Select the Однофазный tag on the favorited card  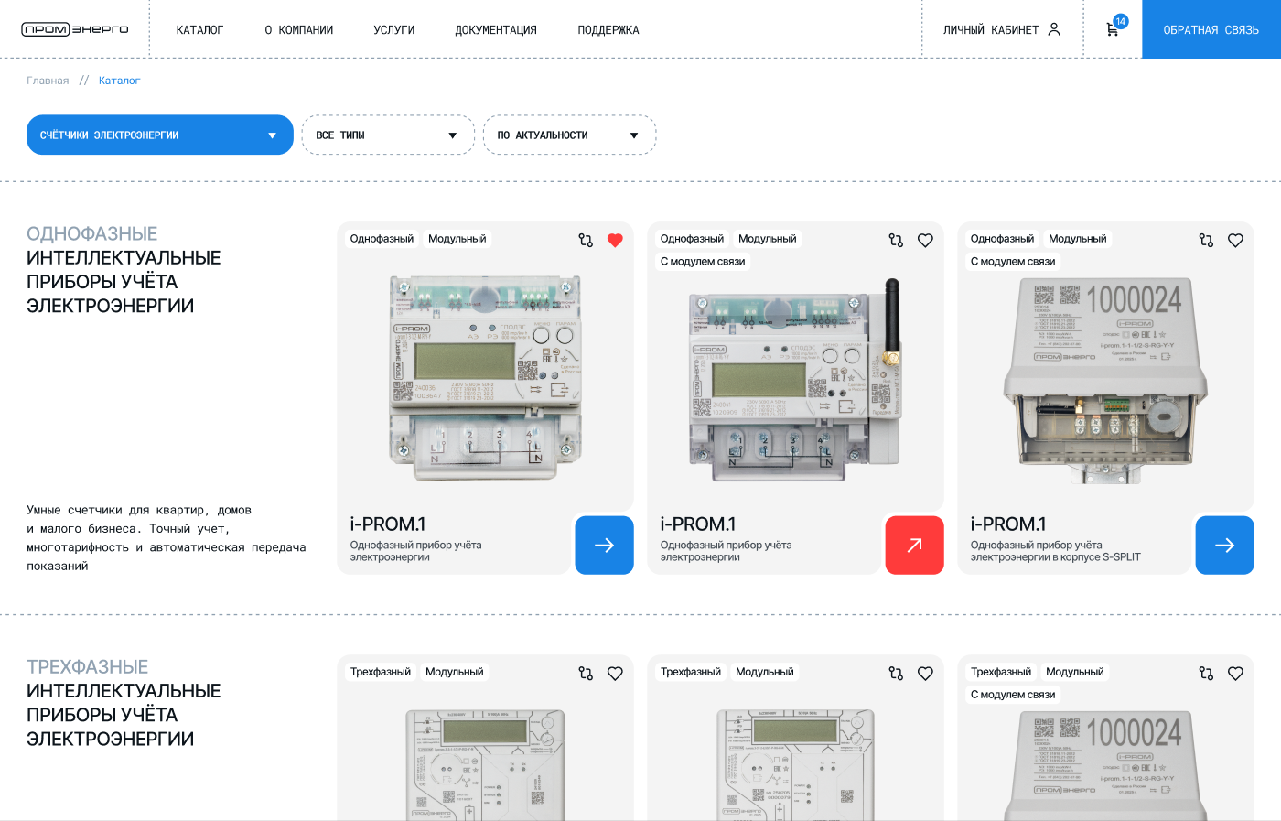(382, 239)
